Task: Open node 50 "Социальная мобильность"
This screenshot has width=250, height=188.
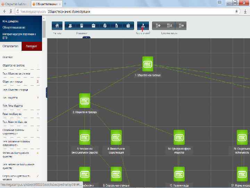Action: click(x=242, y=138)
